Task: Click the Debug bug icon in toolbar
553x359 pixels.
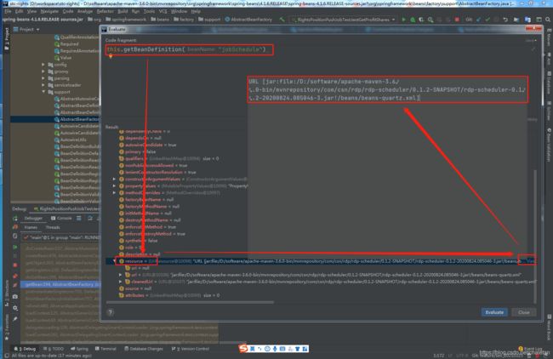Action: coord(413,20)
